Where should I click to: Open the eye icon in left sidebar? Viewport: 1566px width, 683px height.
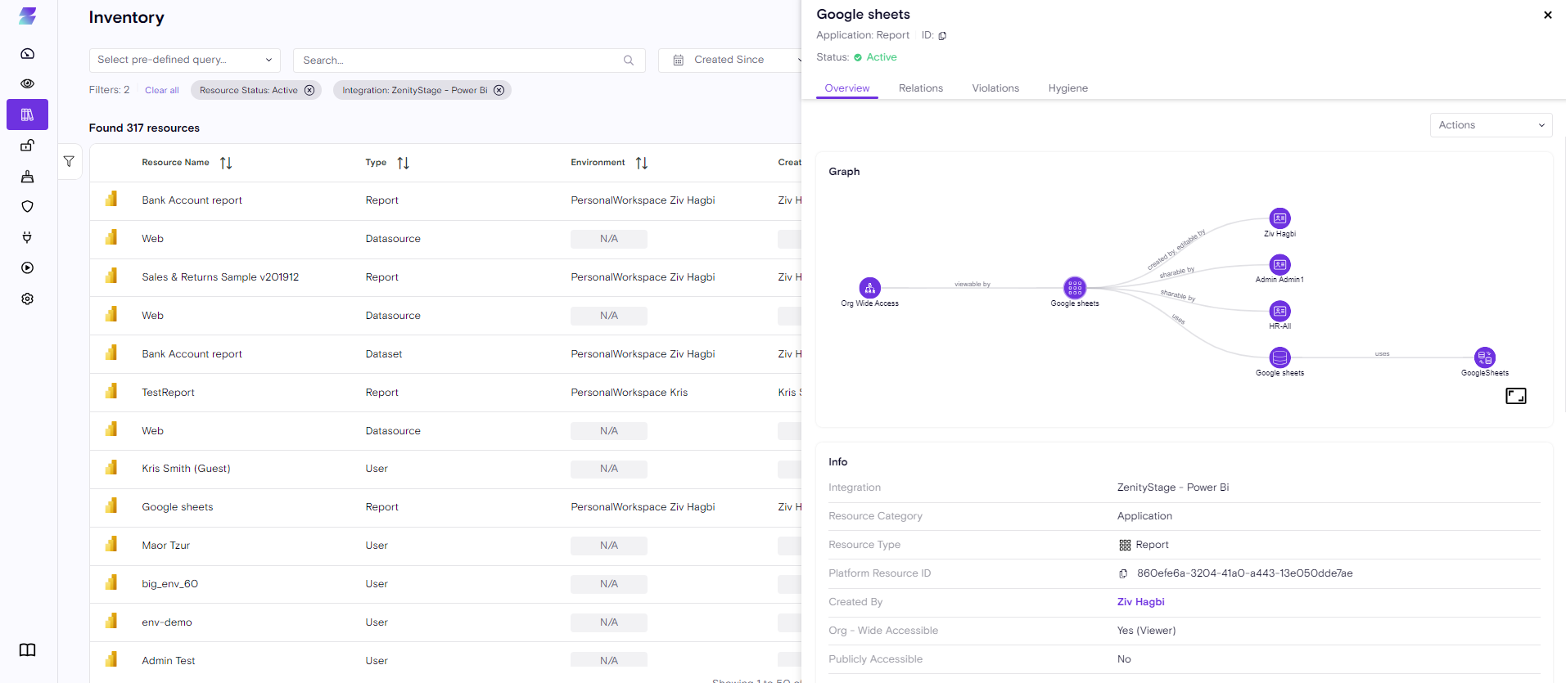pyautogui.click(x=27, y=83)
